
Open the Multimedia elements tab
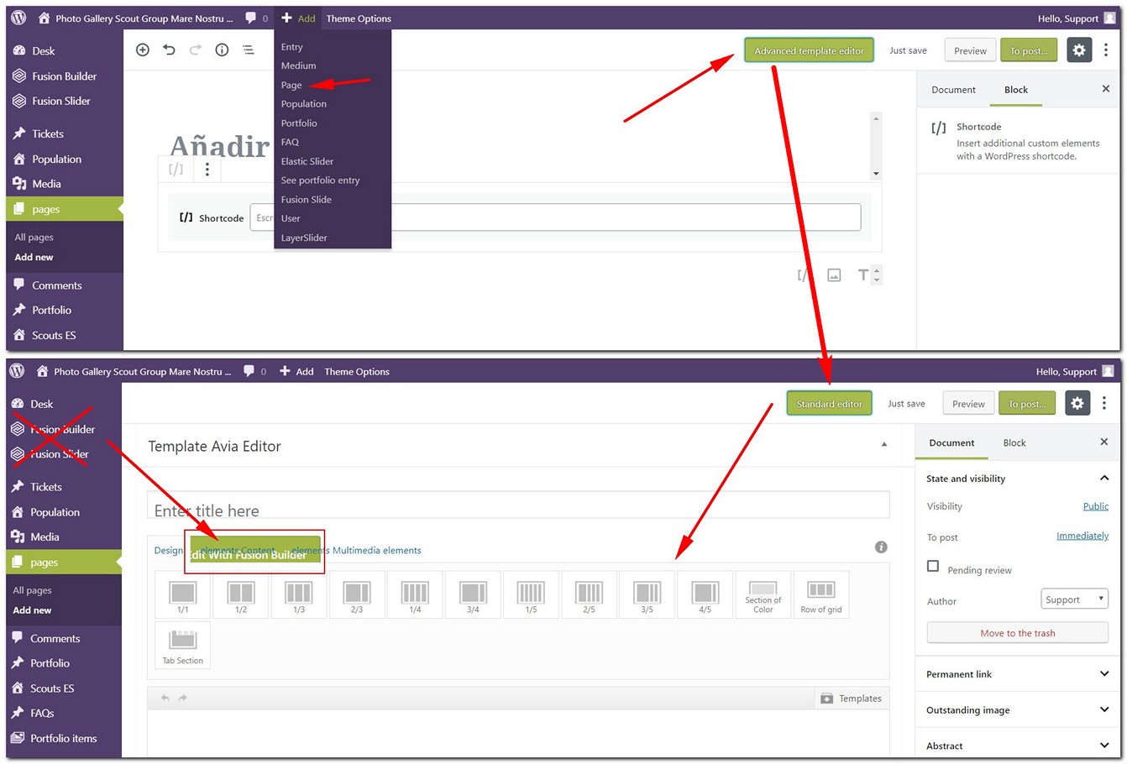point(377,551)
